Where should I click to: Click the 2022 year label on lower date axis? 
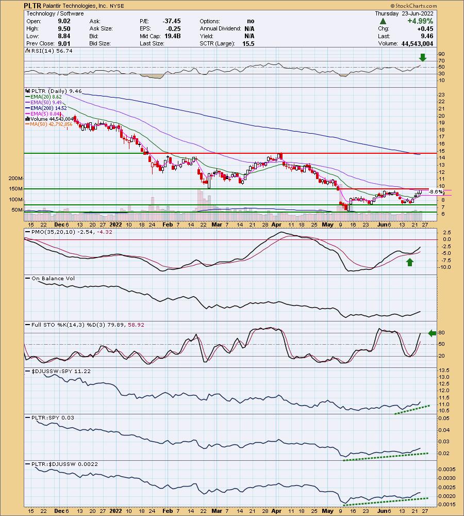(115, 511)
